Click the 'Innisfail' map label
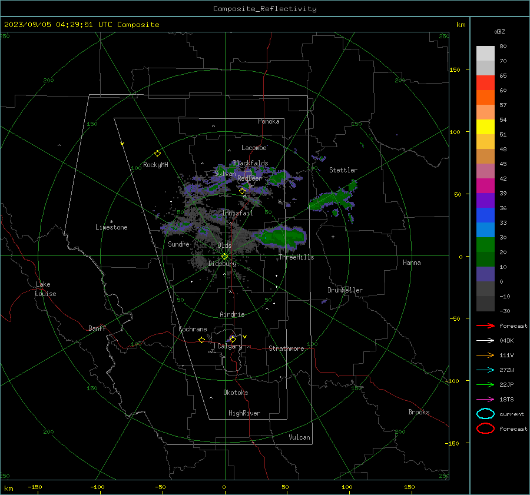The image size is (530, 495). coord(237,213)
